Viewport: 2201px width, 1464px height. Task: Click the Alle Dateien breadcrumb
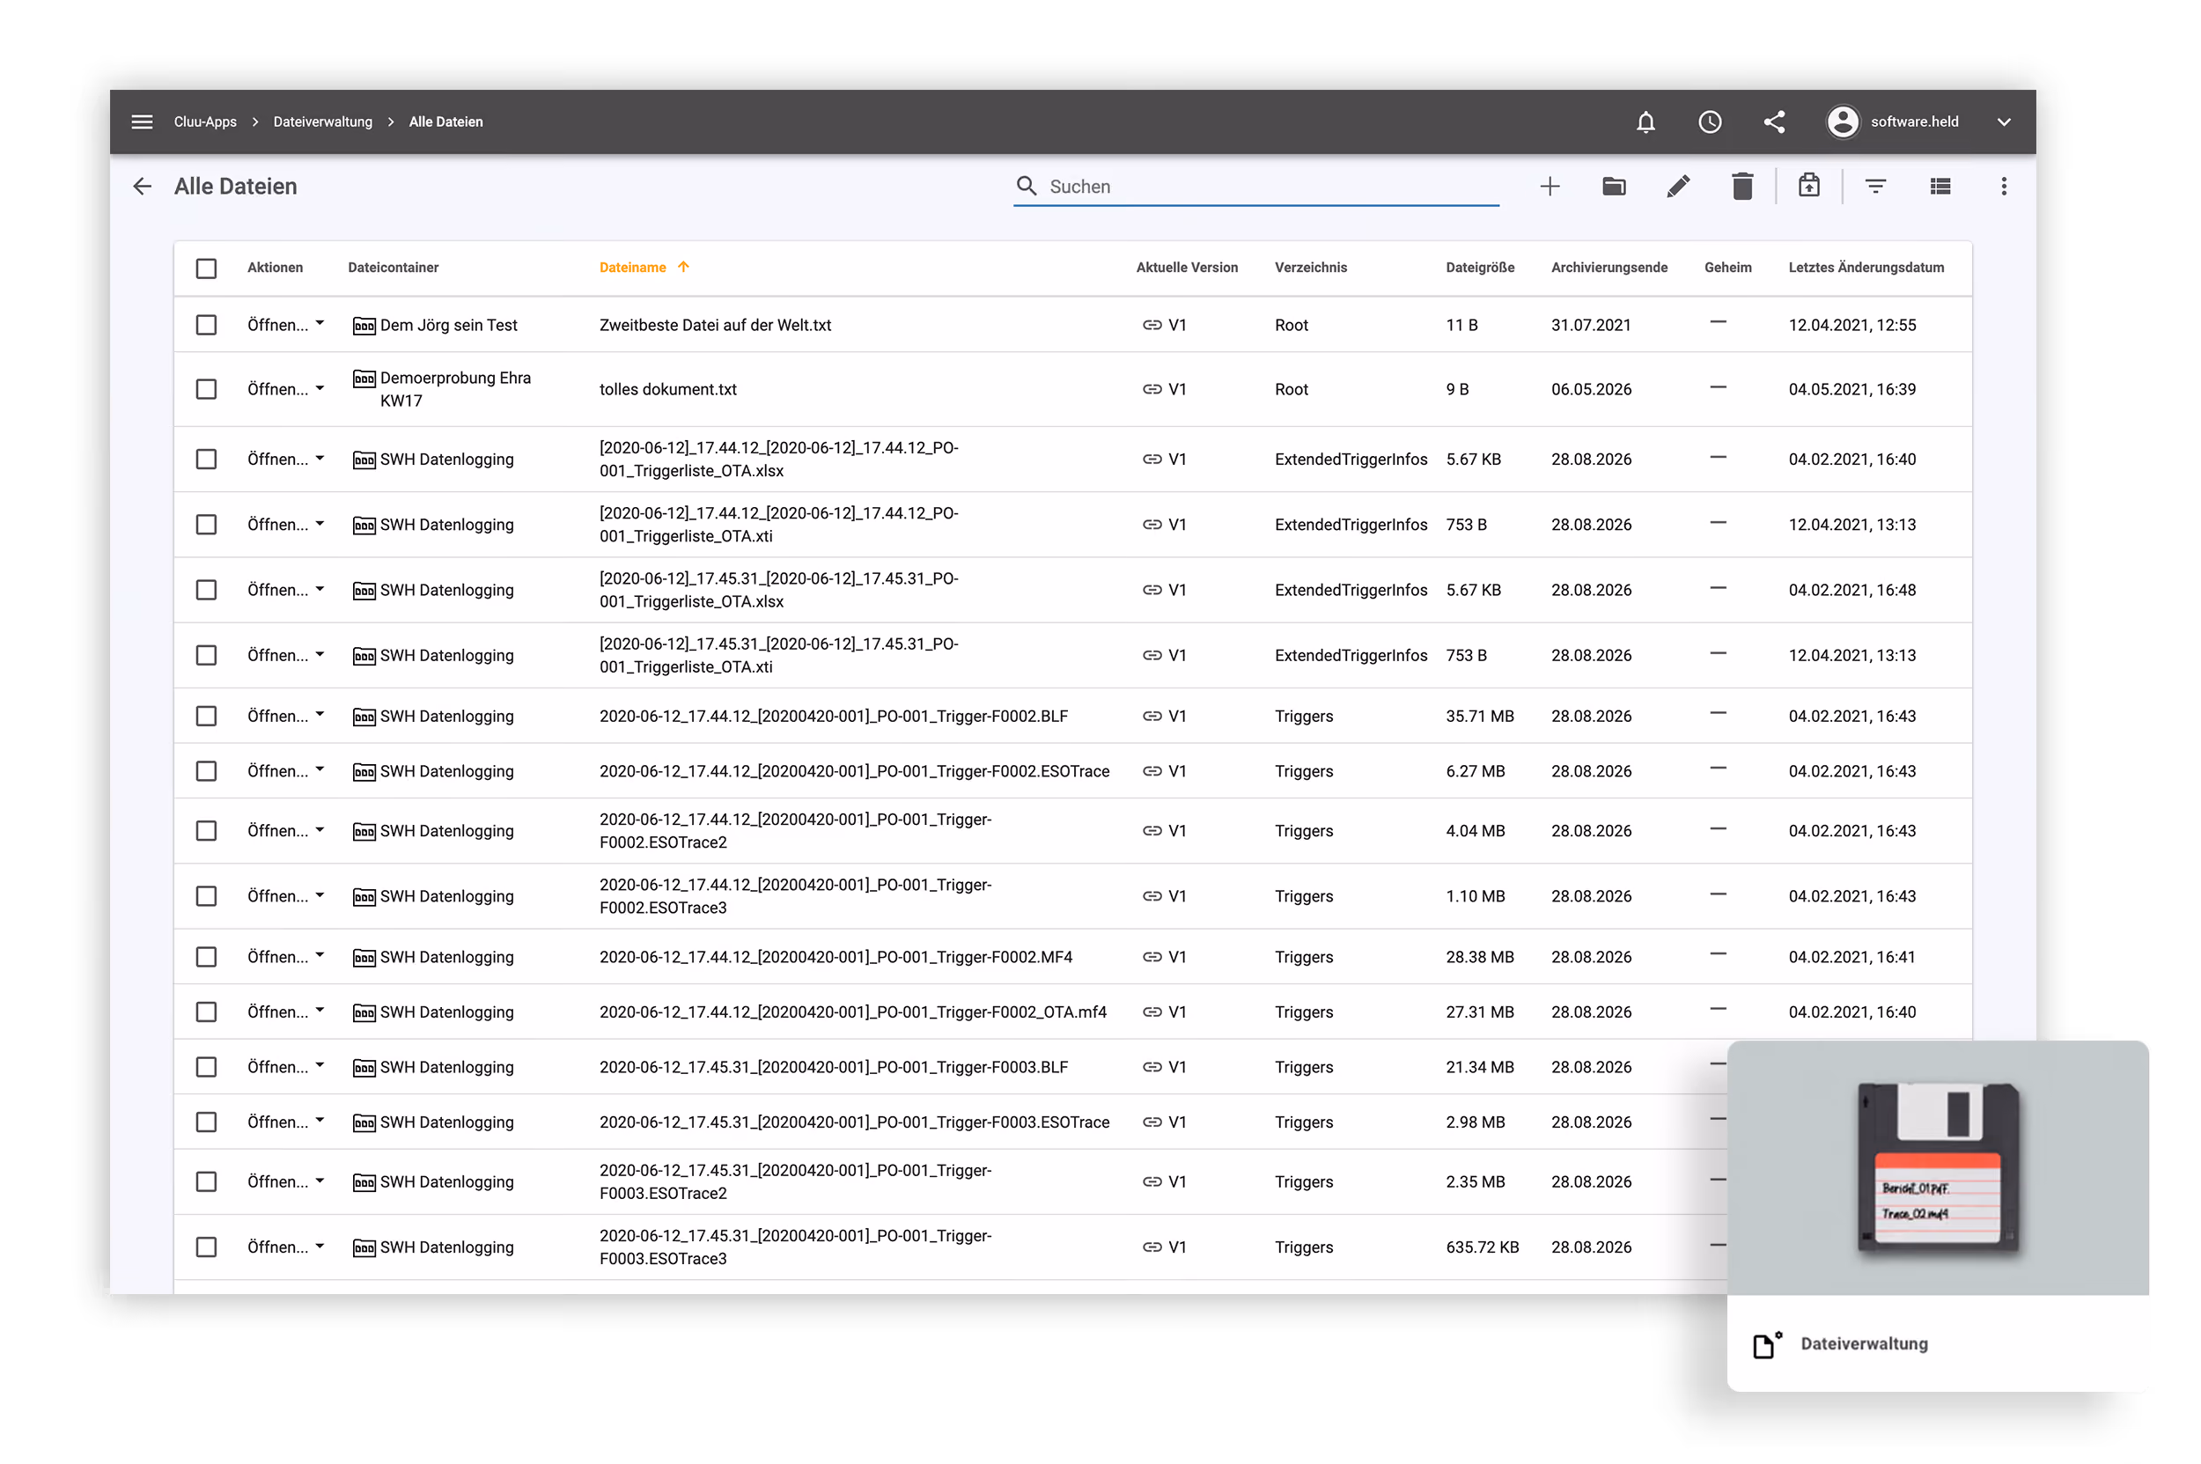(446, 121)
